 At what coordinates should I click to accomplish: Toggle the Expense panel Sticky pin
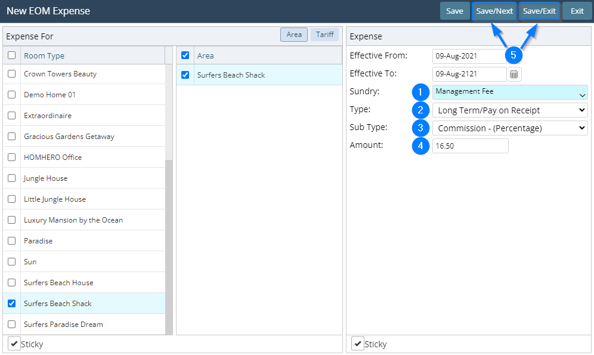click(x=358, y=344)
